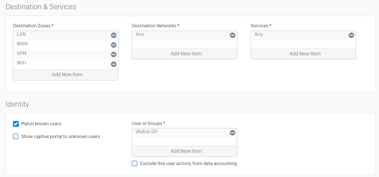Screen dimensions: 379x177
Task: Remove WAN from Destination Zones
Action: (113, 45)
